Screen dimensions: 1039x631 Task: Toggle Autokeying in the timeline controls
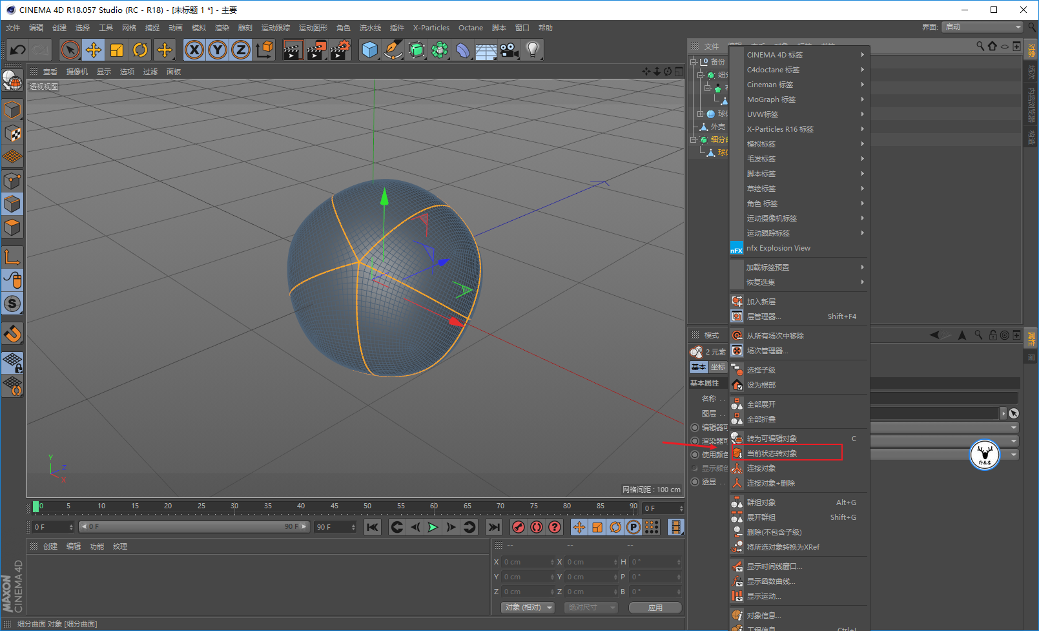537,527
